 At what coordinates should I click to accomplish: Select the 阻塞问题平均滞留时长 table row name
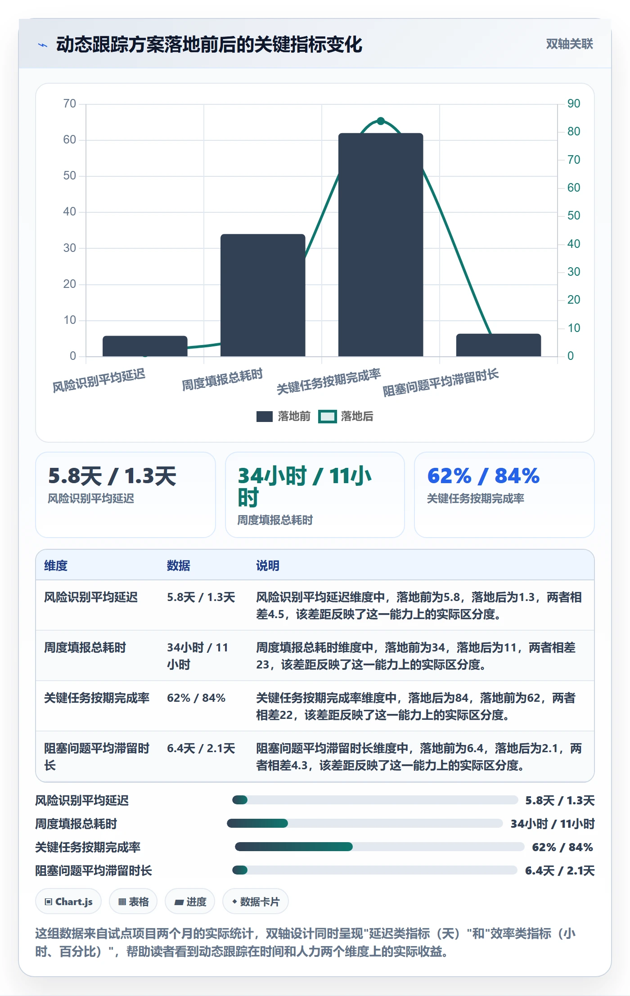97,757
